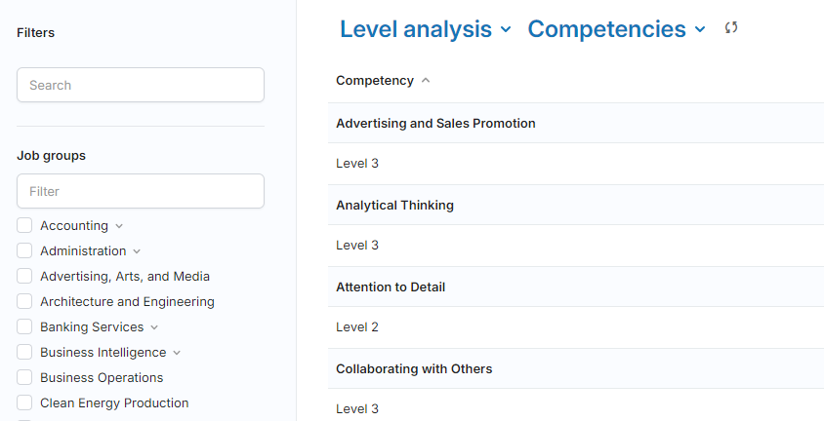This screenshot has width=824, height=421.
Task: Check the Business Intelligence checkbox
Action: tap(25, 353)
